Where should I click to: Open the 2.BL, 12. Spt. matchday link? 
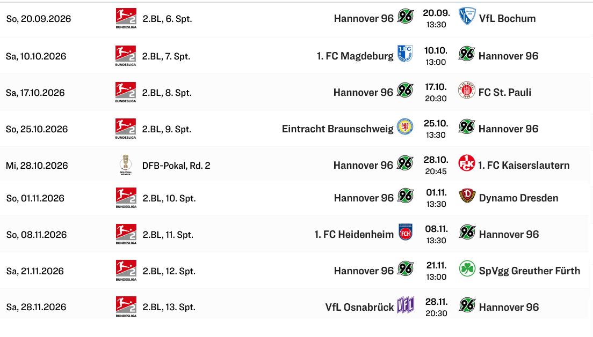click(169, 271)
